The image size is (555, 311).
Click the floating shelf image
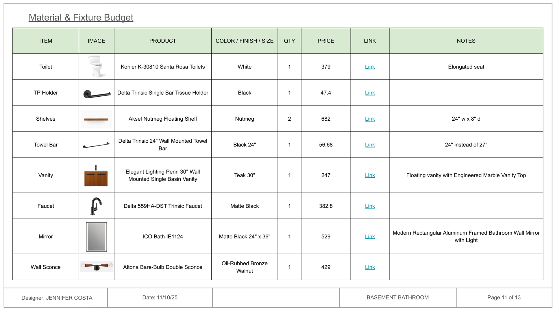tap(96, 119)
